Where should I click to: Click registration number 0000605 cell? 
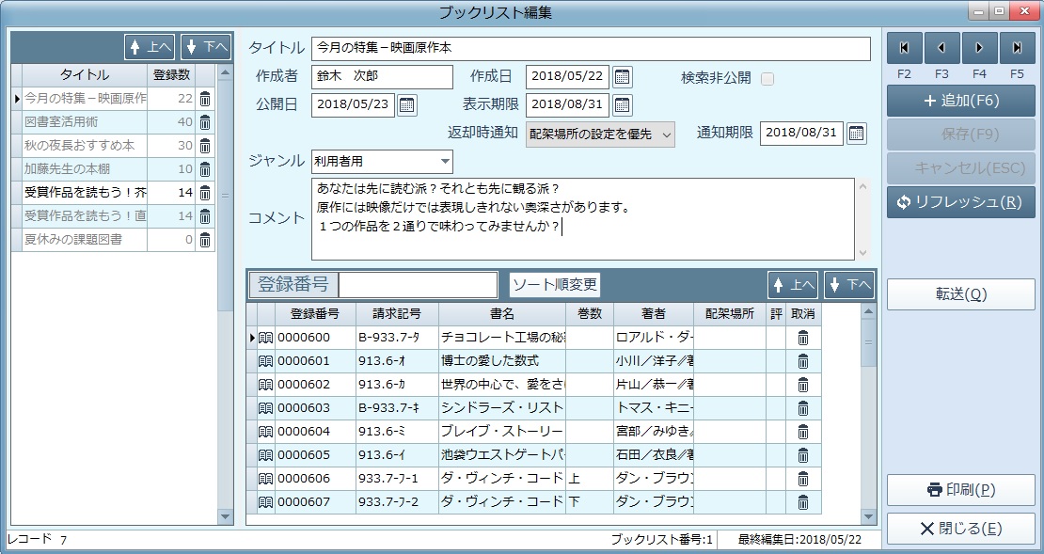[315, 455]
